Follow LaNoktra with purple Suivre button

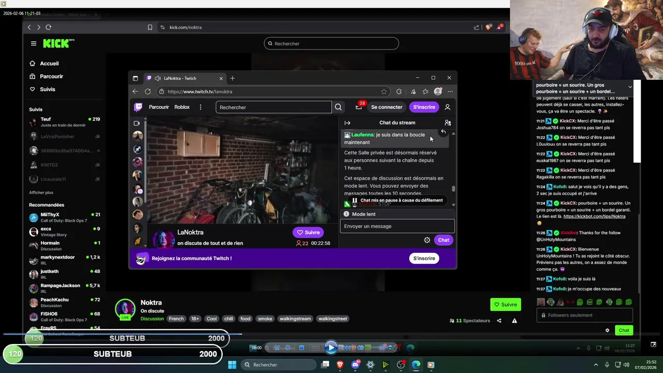pos(308,233)
